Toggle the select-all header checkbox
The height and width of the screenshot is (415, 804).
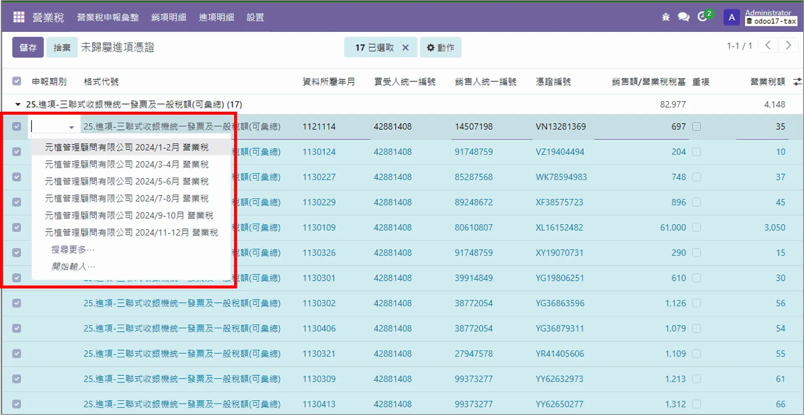[x=17, y=81]
